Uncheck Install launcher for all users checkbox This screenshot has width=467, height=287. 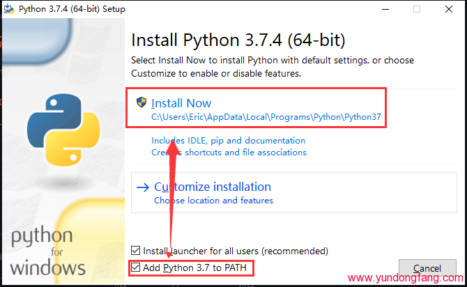pos(135,250)
